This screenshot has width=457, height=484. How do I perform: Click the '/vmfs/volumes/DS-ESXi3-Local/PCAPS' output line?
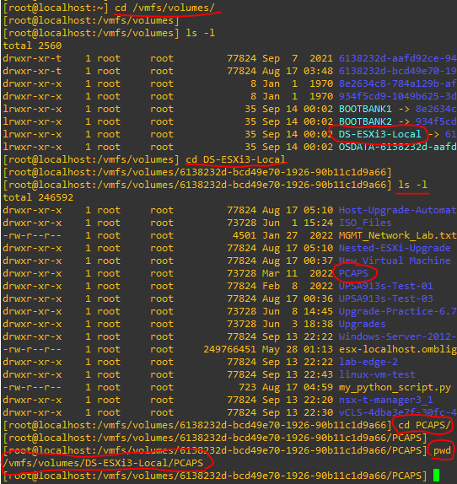[x=103, y=463]
